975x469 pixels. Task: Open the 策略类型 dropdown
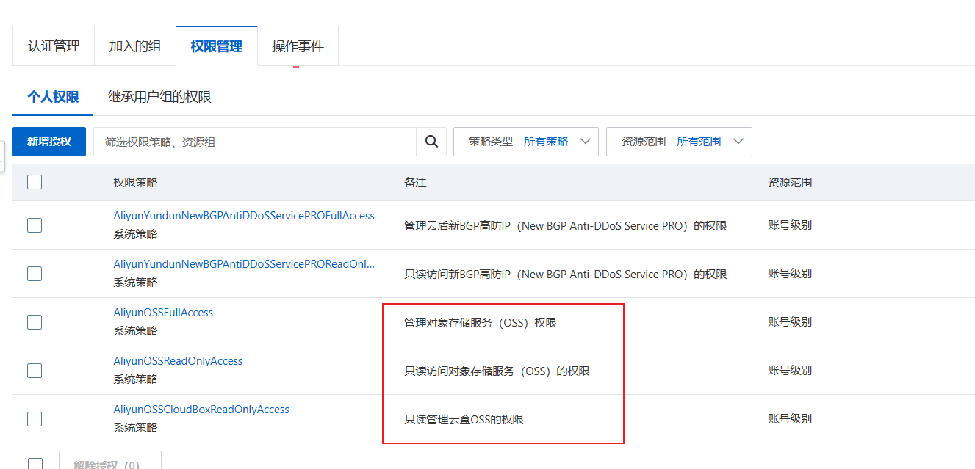(526, 142)
